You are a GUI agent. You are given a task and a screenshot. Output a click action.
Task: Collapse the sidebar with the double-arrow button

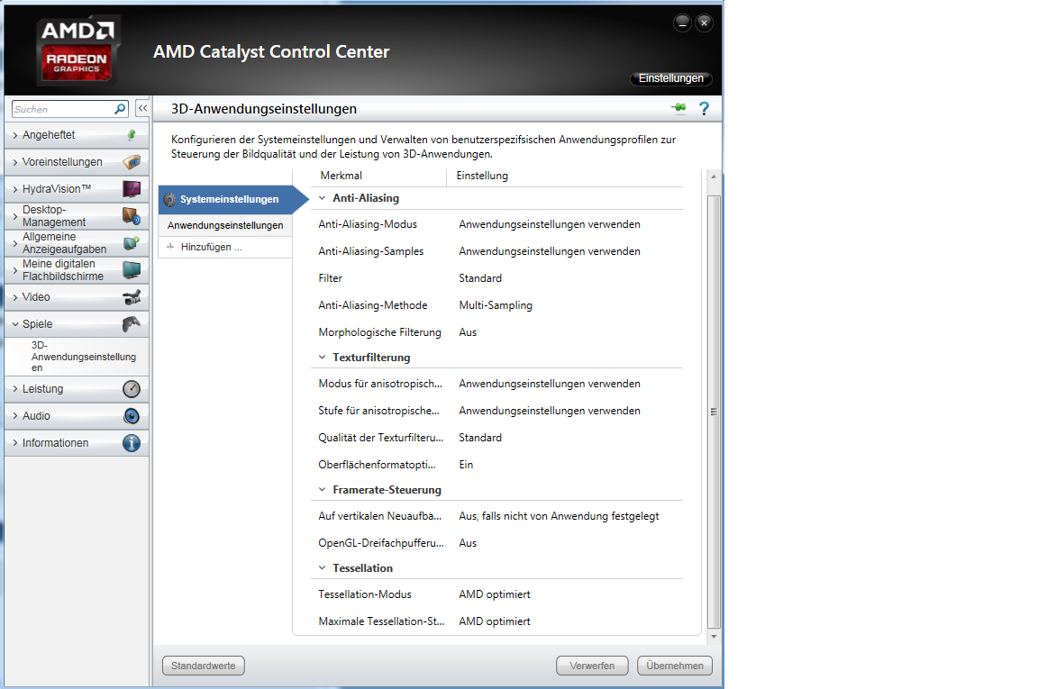point(142,108)
